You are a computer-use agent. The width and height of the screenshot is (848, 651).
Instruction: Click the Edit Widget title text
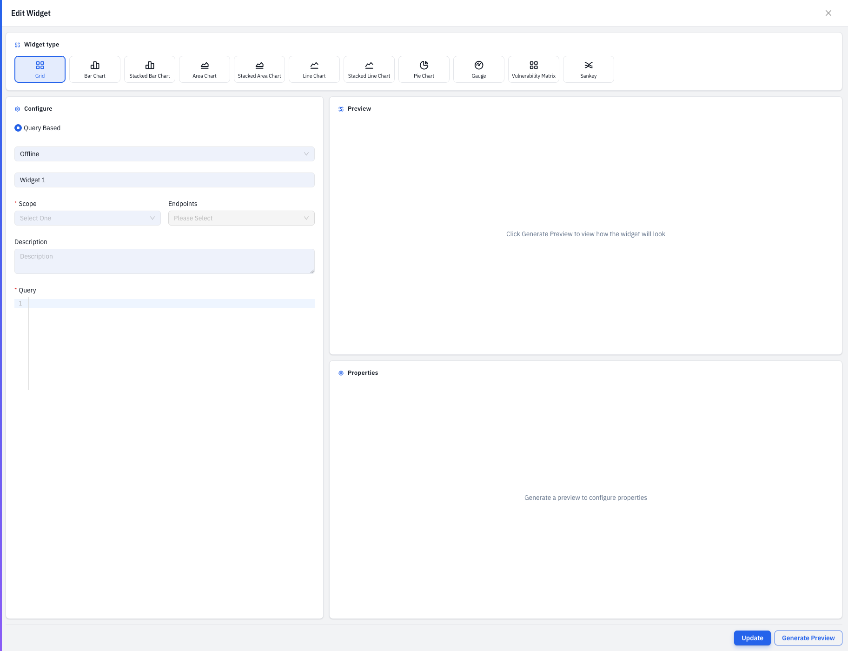(31, 13)
